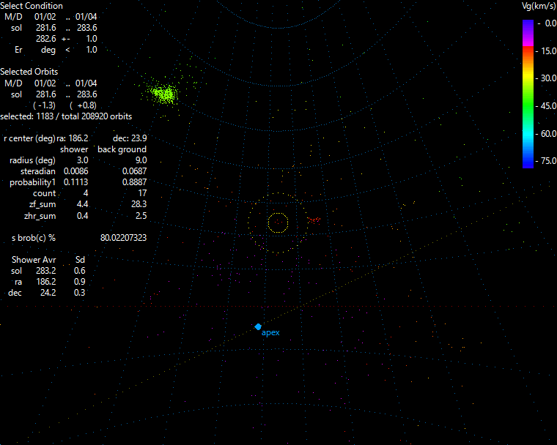
Task: Click the red dots right of the yellow circle
Action: pyautogui.click(x=313, y=220)
